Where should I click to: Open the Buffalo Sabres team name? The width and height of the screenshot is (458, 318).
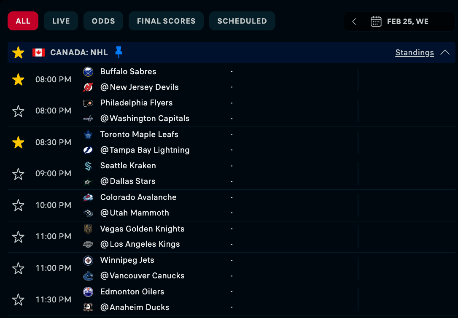128,72
